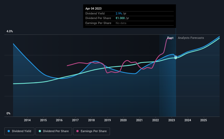Click the Dividend Yield tooltip row label
The width and height of the screenshot is (224, 139).
coord(95,13)
